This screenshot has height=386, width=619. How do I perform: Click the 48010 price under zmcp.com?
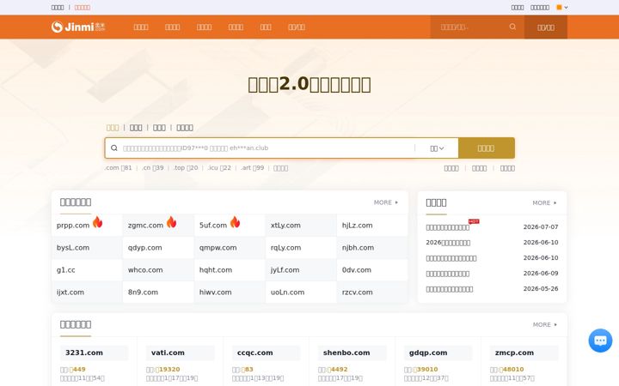click(x=512, y=370)
